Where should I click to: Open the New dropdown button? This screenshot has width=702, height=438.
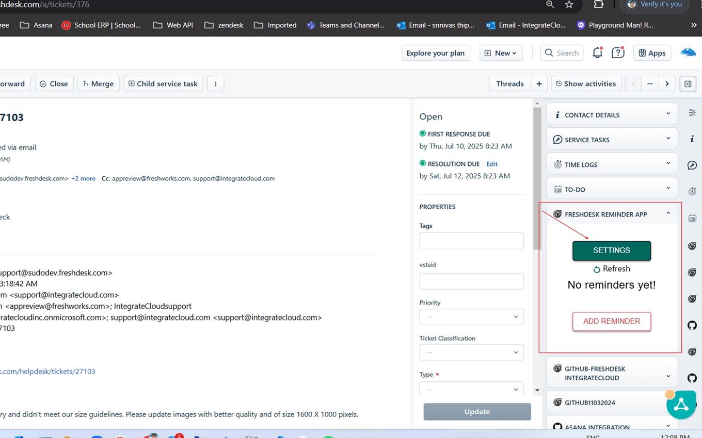501,53
